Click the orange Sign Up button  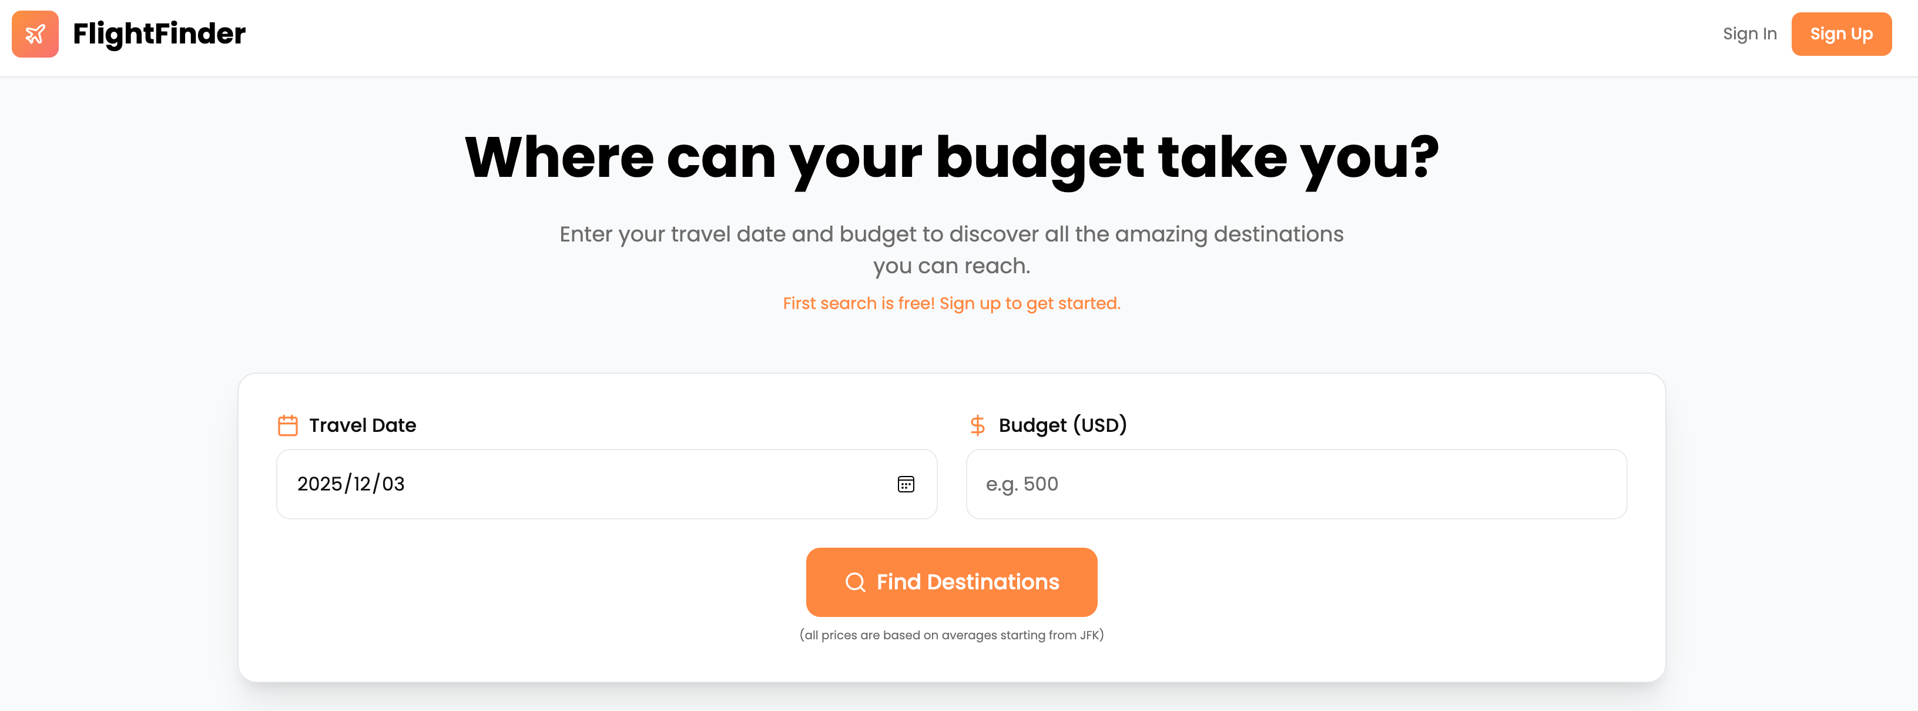tap(1840, 33)
